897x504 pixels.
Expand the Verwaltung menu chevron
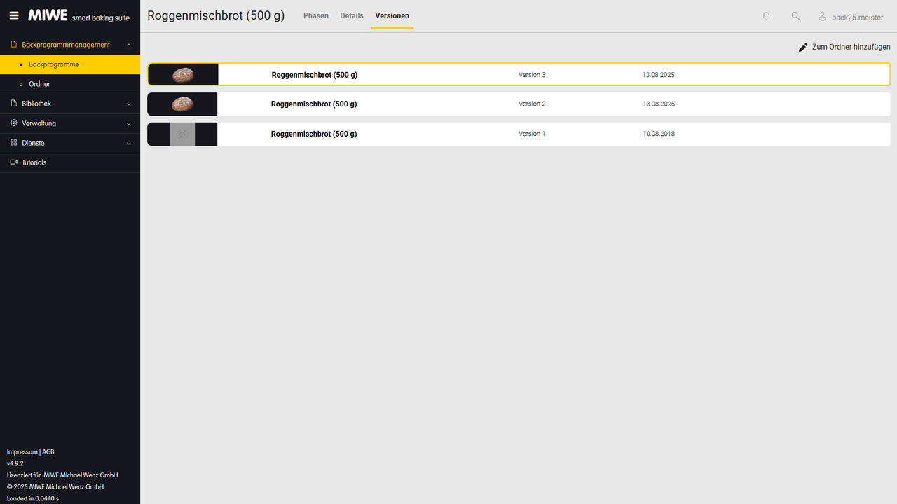(x=128, y=123)
